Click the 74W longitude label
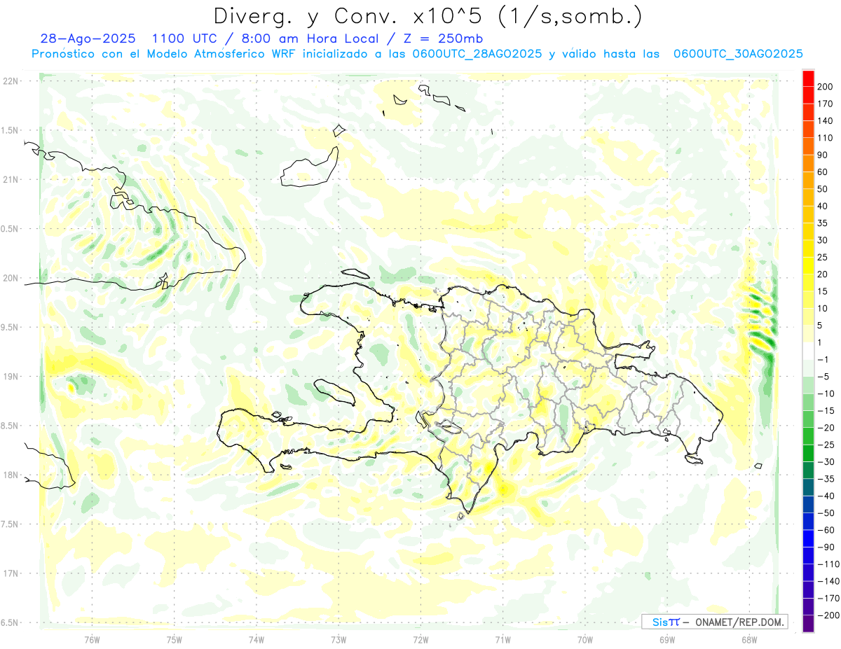 click(257, 639)
